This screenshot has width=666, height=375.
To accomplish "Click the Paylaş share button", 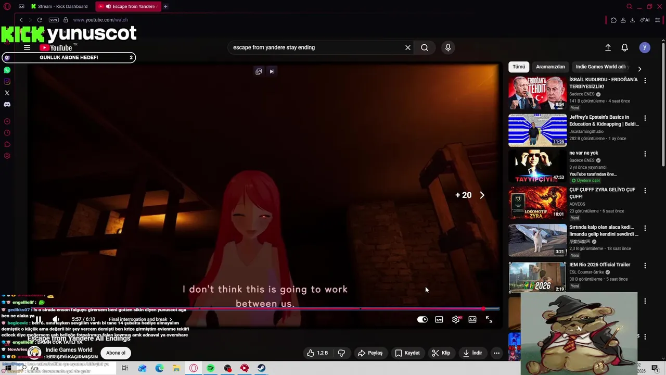I will [370, 353].
